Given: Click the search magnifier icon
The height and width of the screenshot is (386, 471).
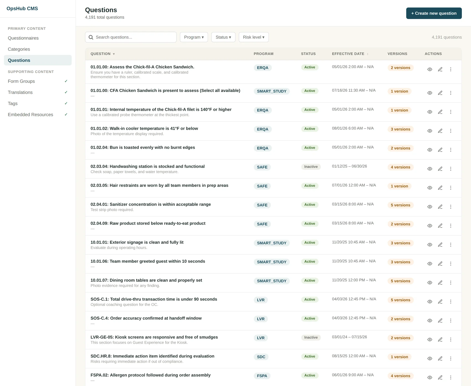Looking at the screenshot, I should click(91, 37).
